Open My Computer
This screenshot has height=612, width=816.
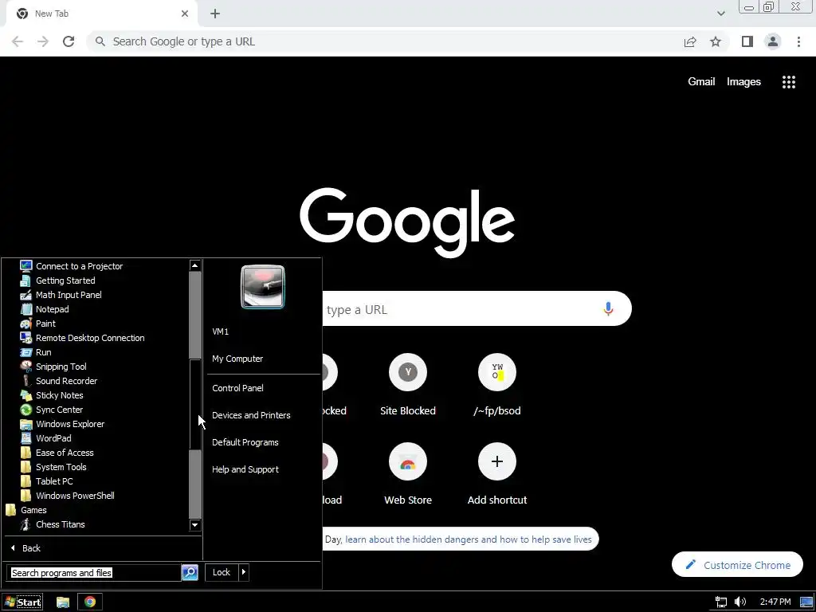click(237, 359)
